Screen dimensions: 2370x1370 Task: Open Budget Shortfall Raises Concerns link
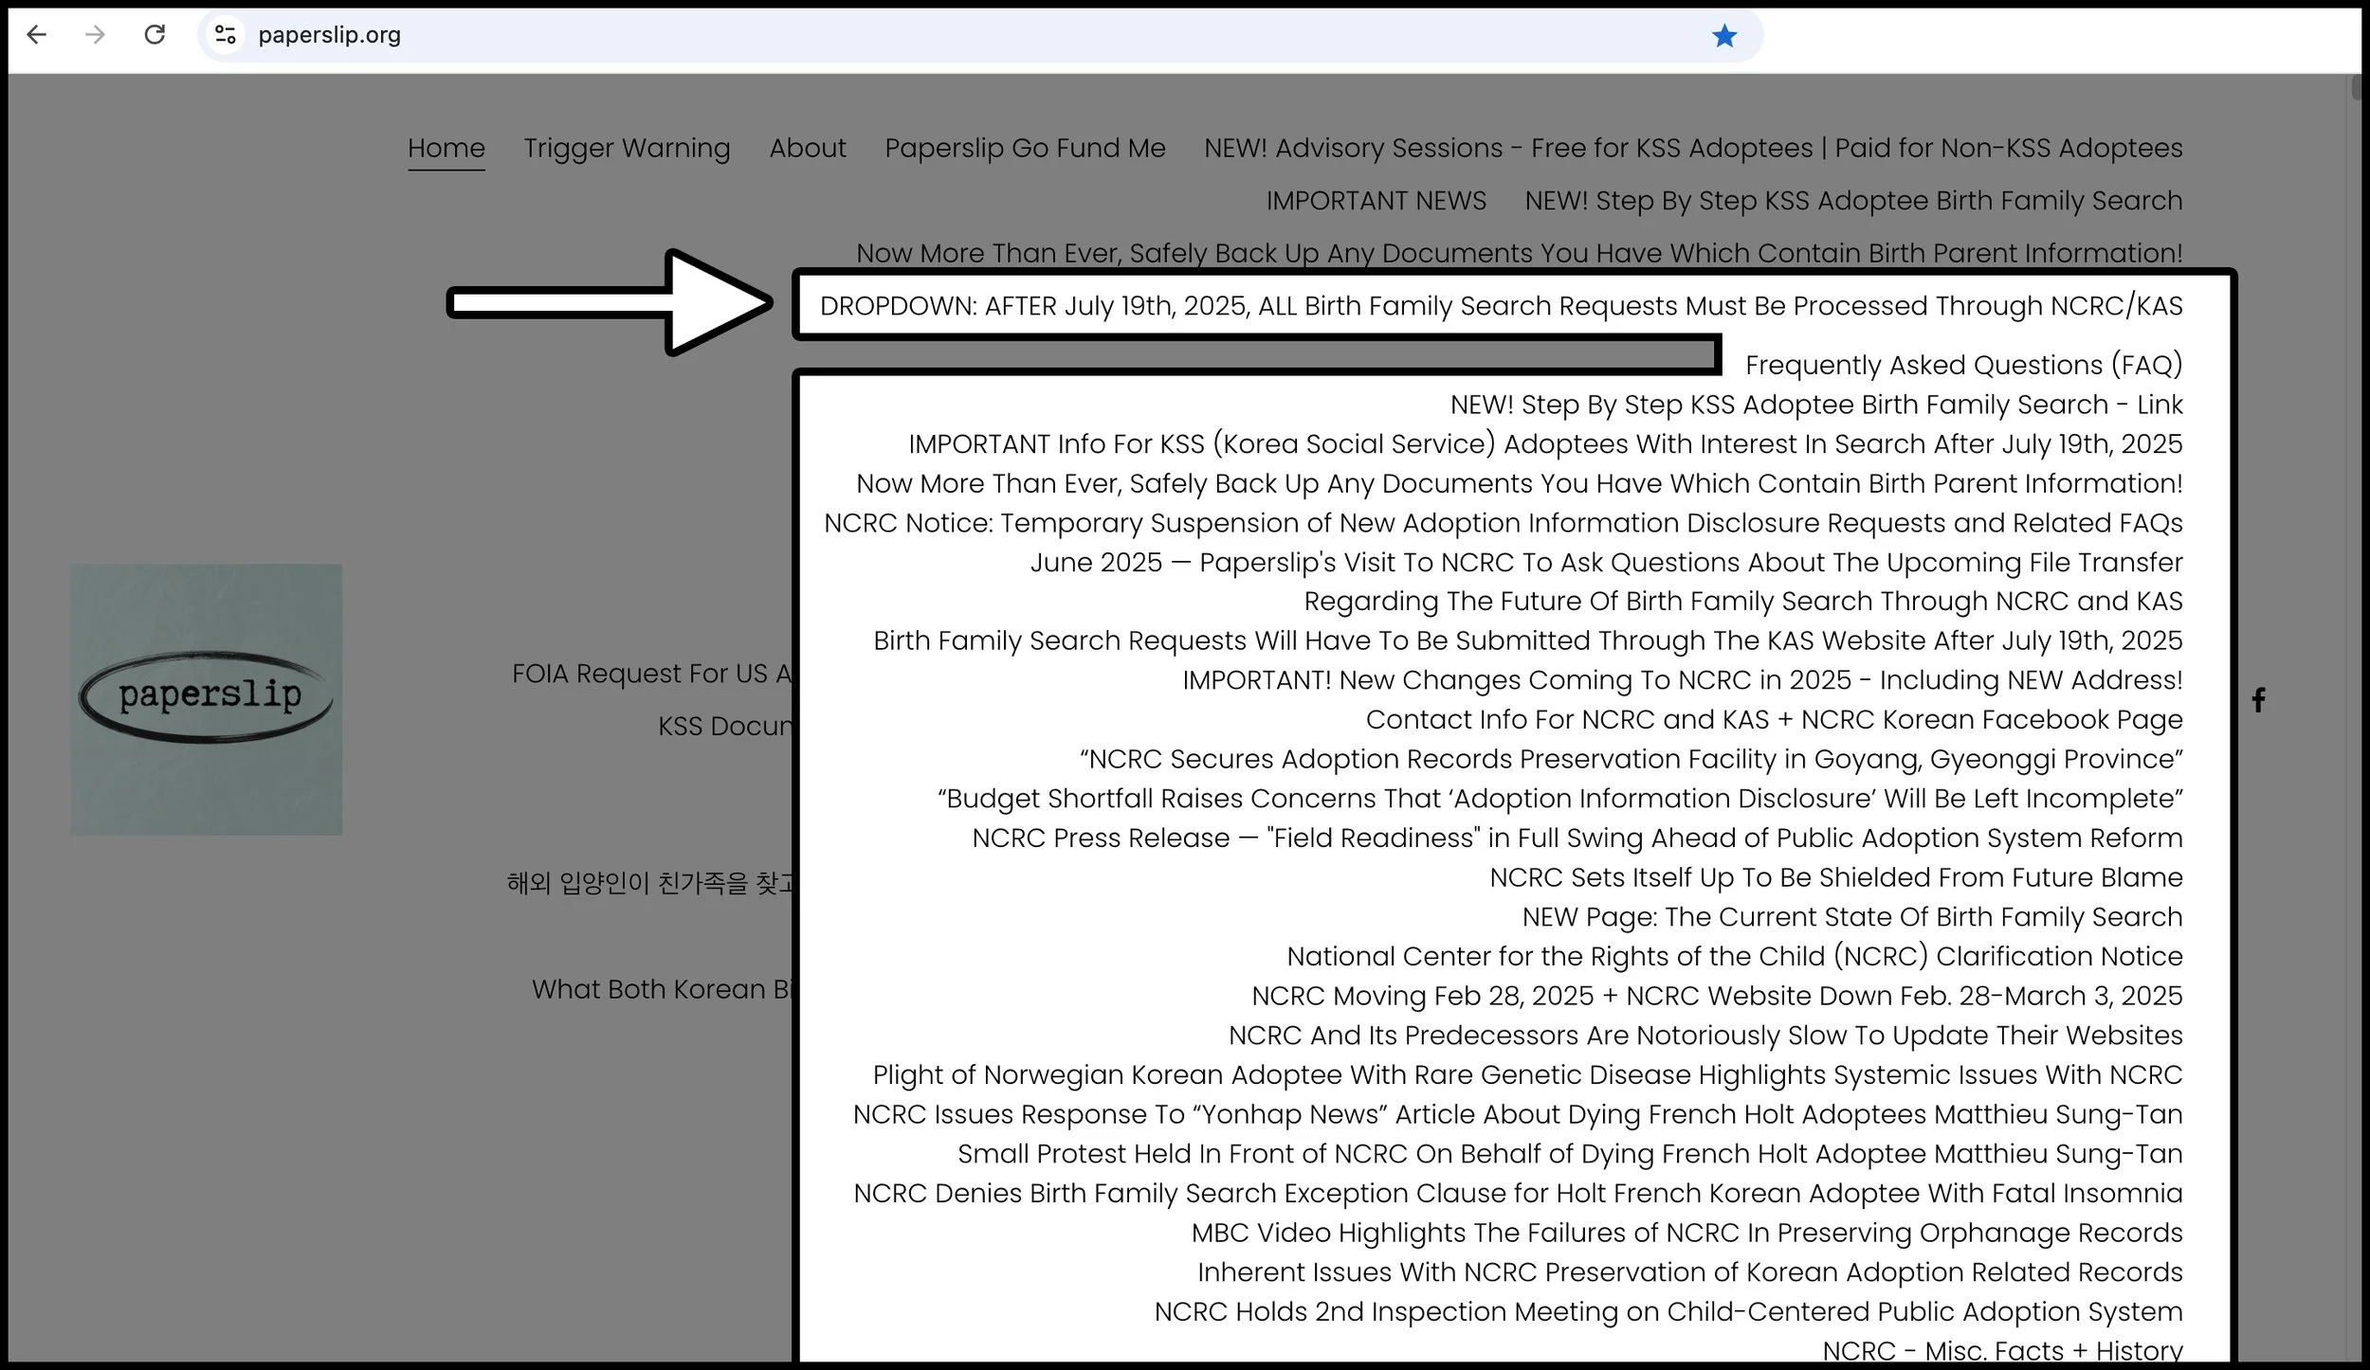point(1560,799)
